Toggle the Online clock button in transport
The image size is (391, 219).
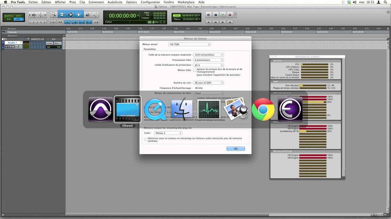click(209, 15)
